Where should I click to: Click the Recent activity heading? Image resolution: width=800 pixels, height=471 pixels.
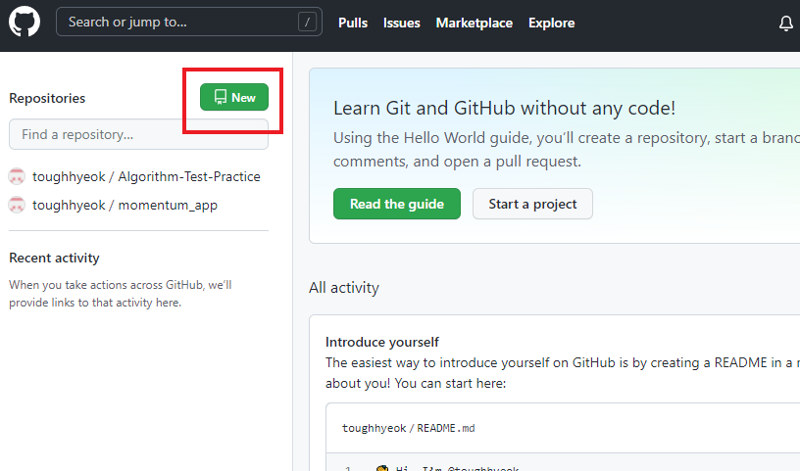click(54, 258)
